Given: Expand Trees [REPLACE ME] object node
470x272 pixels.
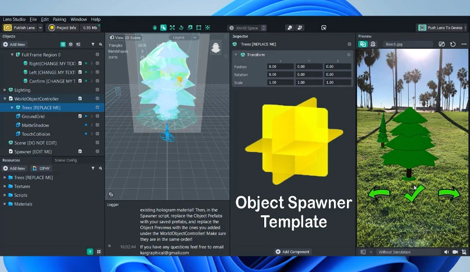Looking at the screenshot, I should [x=12, y=107].
